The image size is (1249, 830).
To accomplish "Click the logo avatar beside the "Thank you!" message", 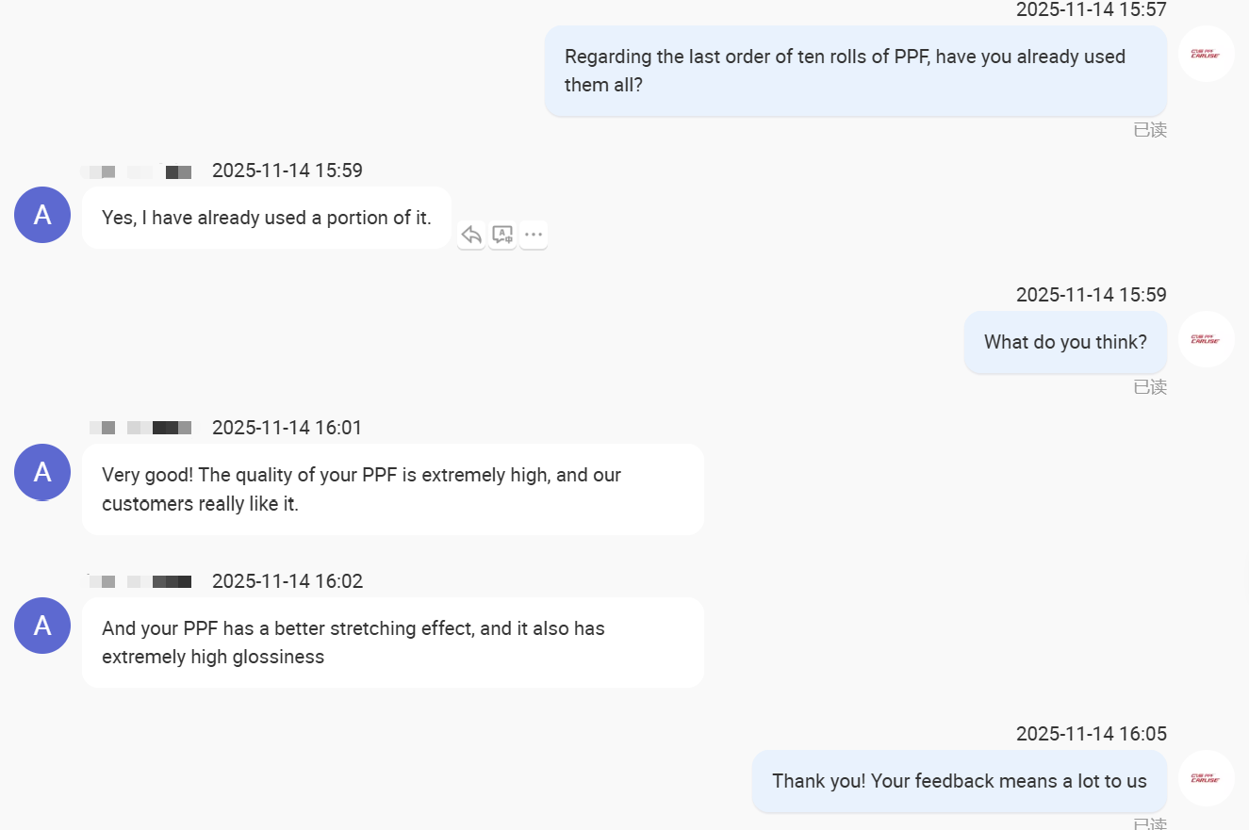I will click(1206, 778).
